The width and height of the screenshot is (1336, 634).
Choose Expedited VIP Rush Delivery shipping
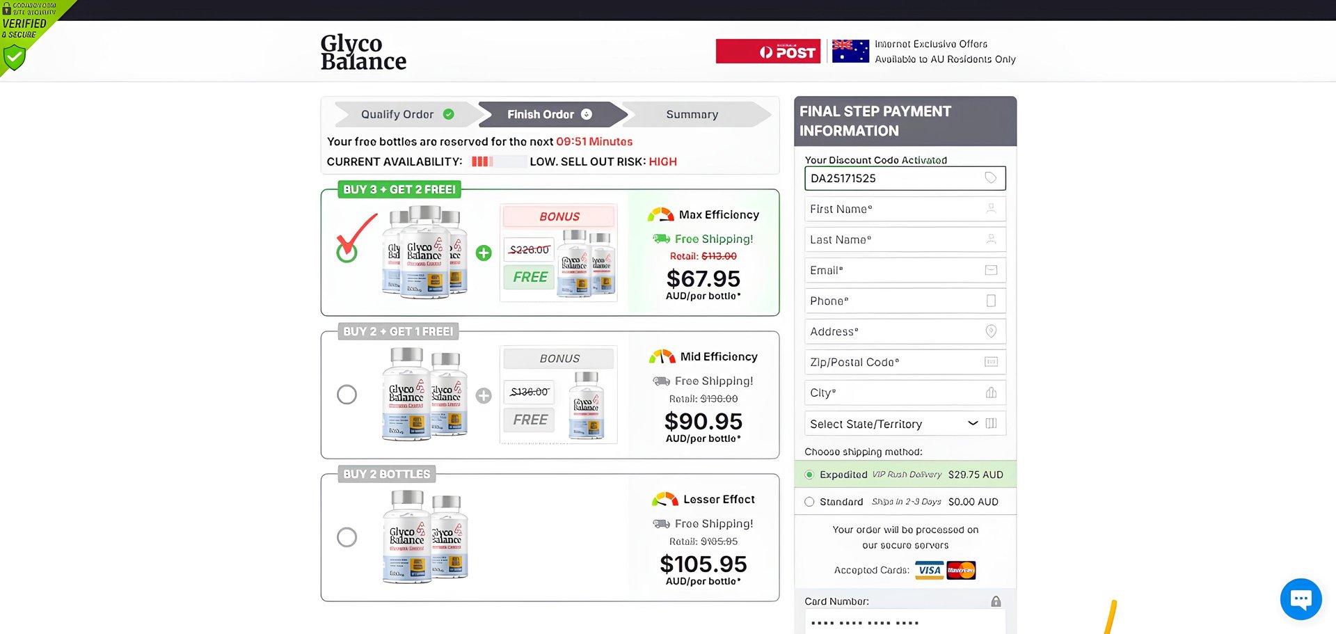809,475
